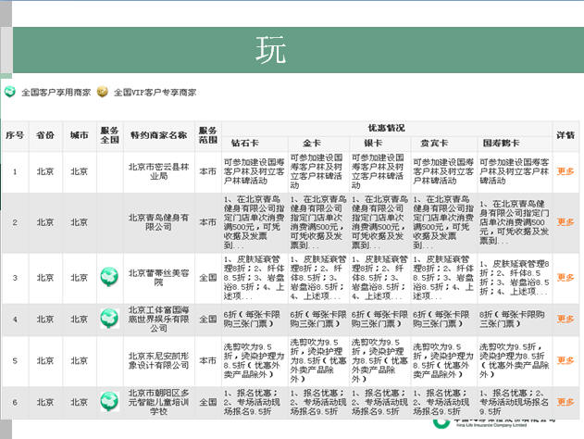
Task: Open 更多 details for 北京东尼安凯形象设计
Action: (x=565, y=360)
